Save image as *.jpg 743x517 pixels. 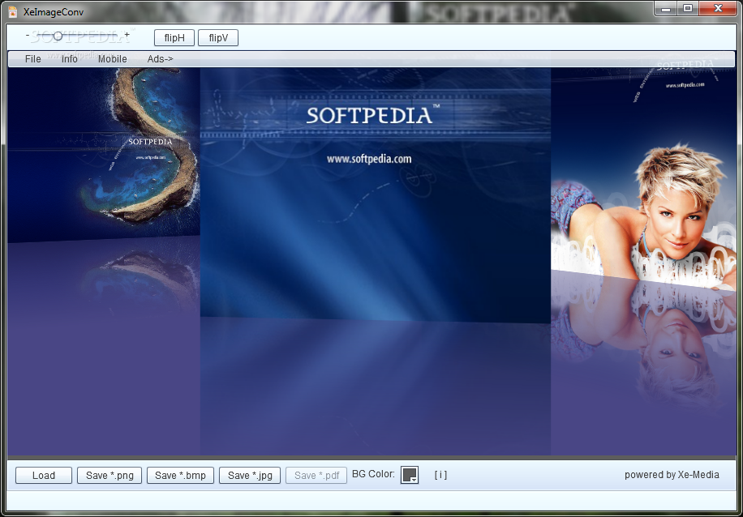click(250, 476)
